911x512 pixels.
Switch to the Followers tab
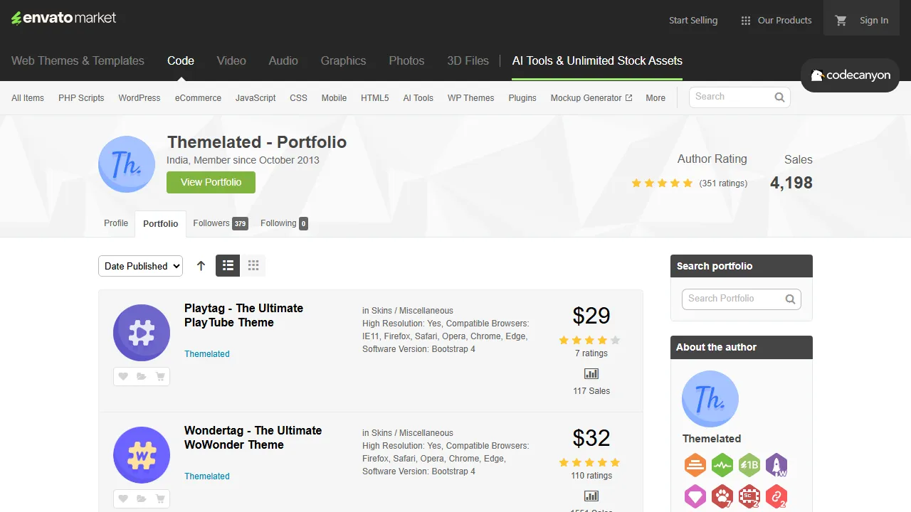211,223
